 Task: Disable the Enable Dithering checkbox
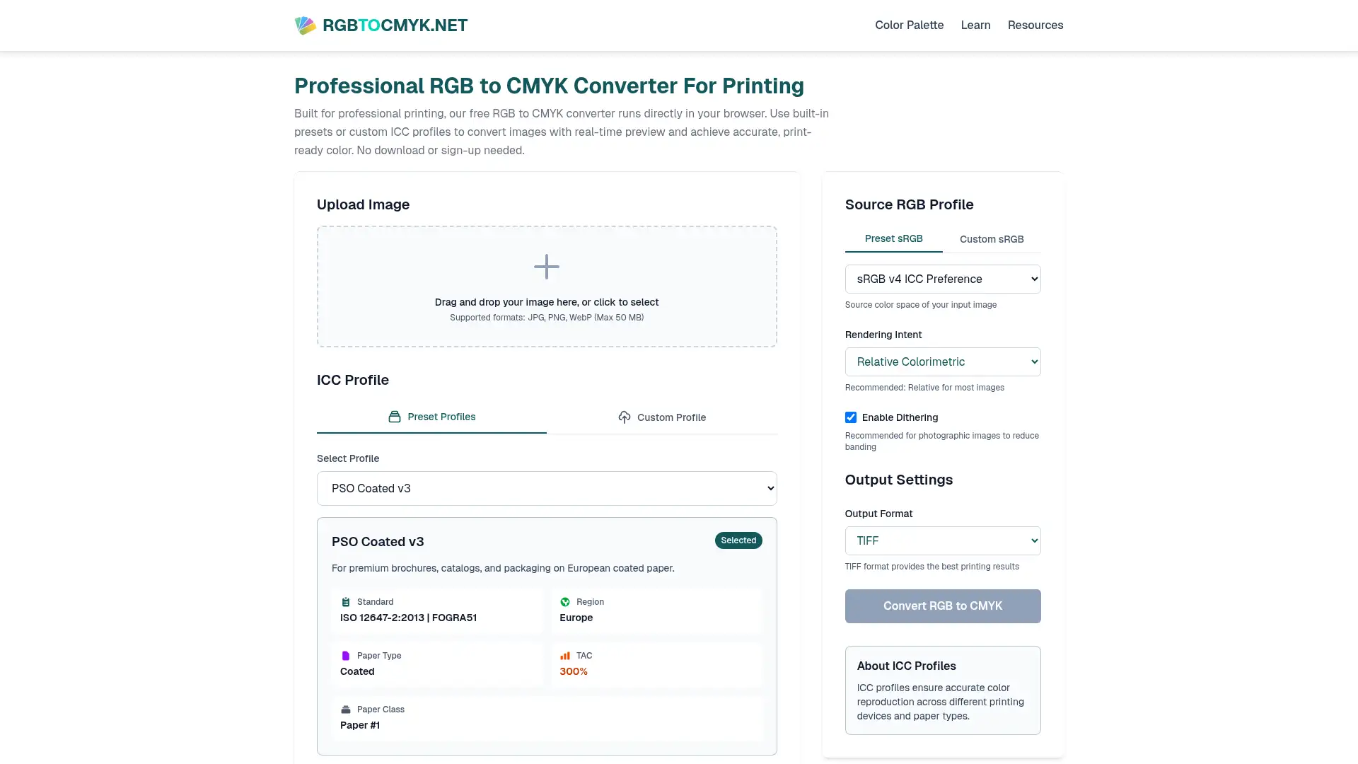[851, 417]
